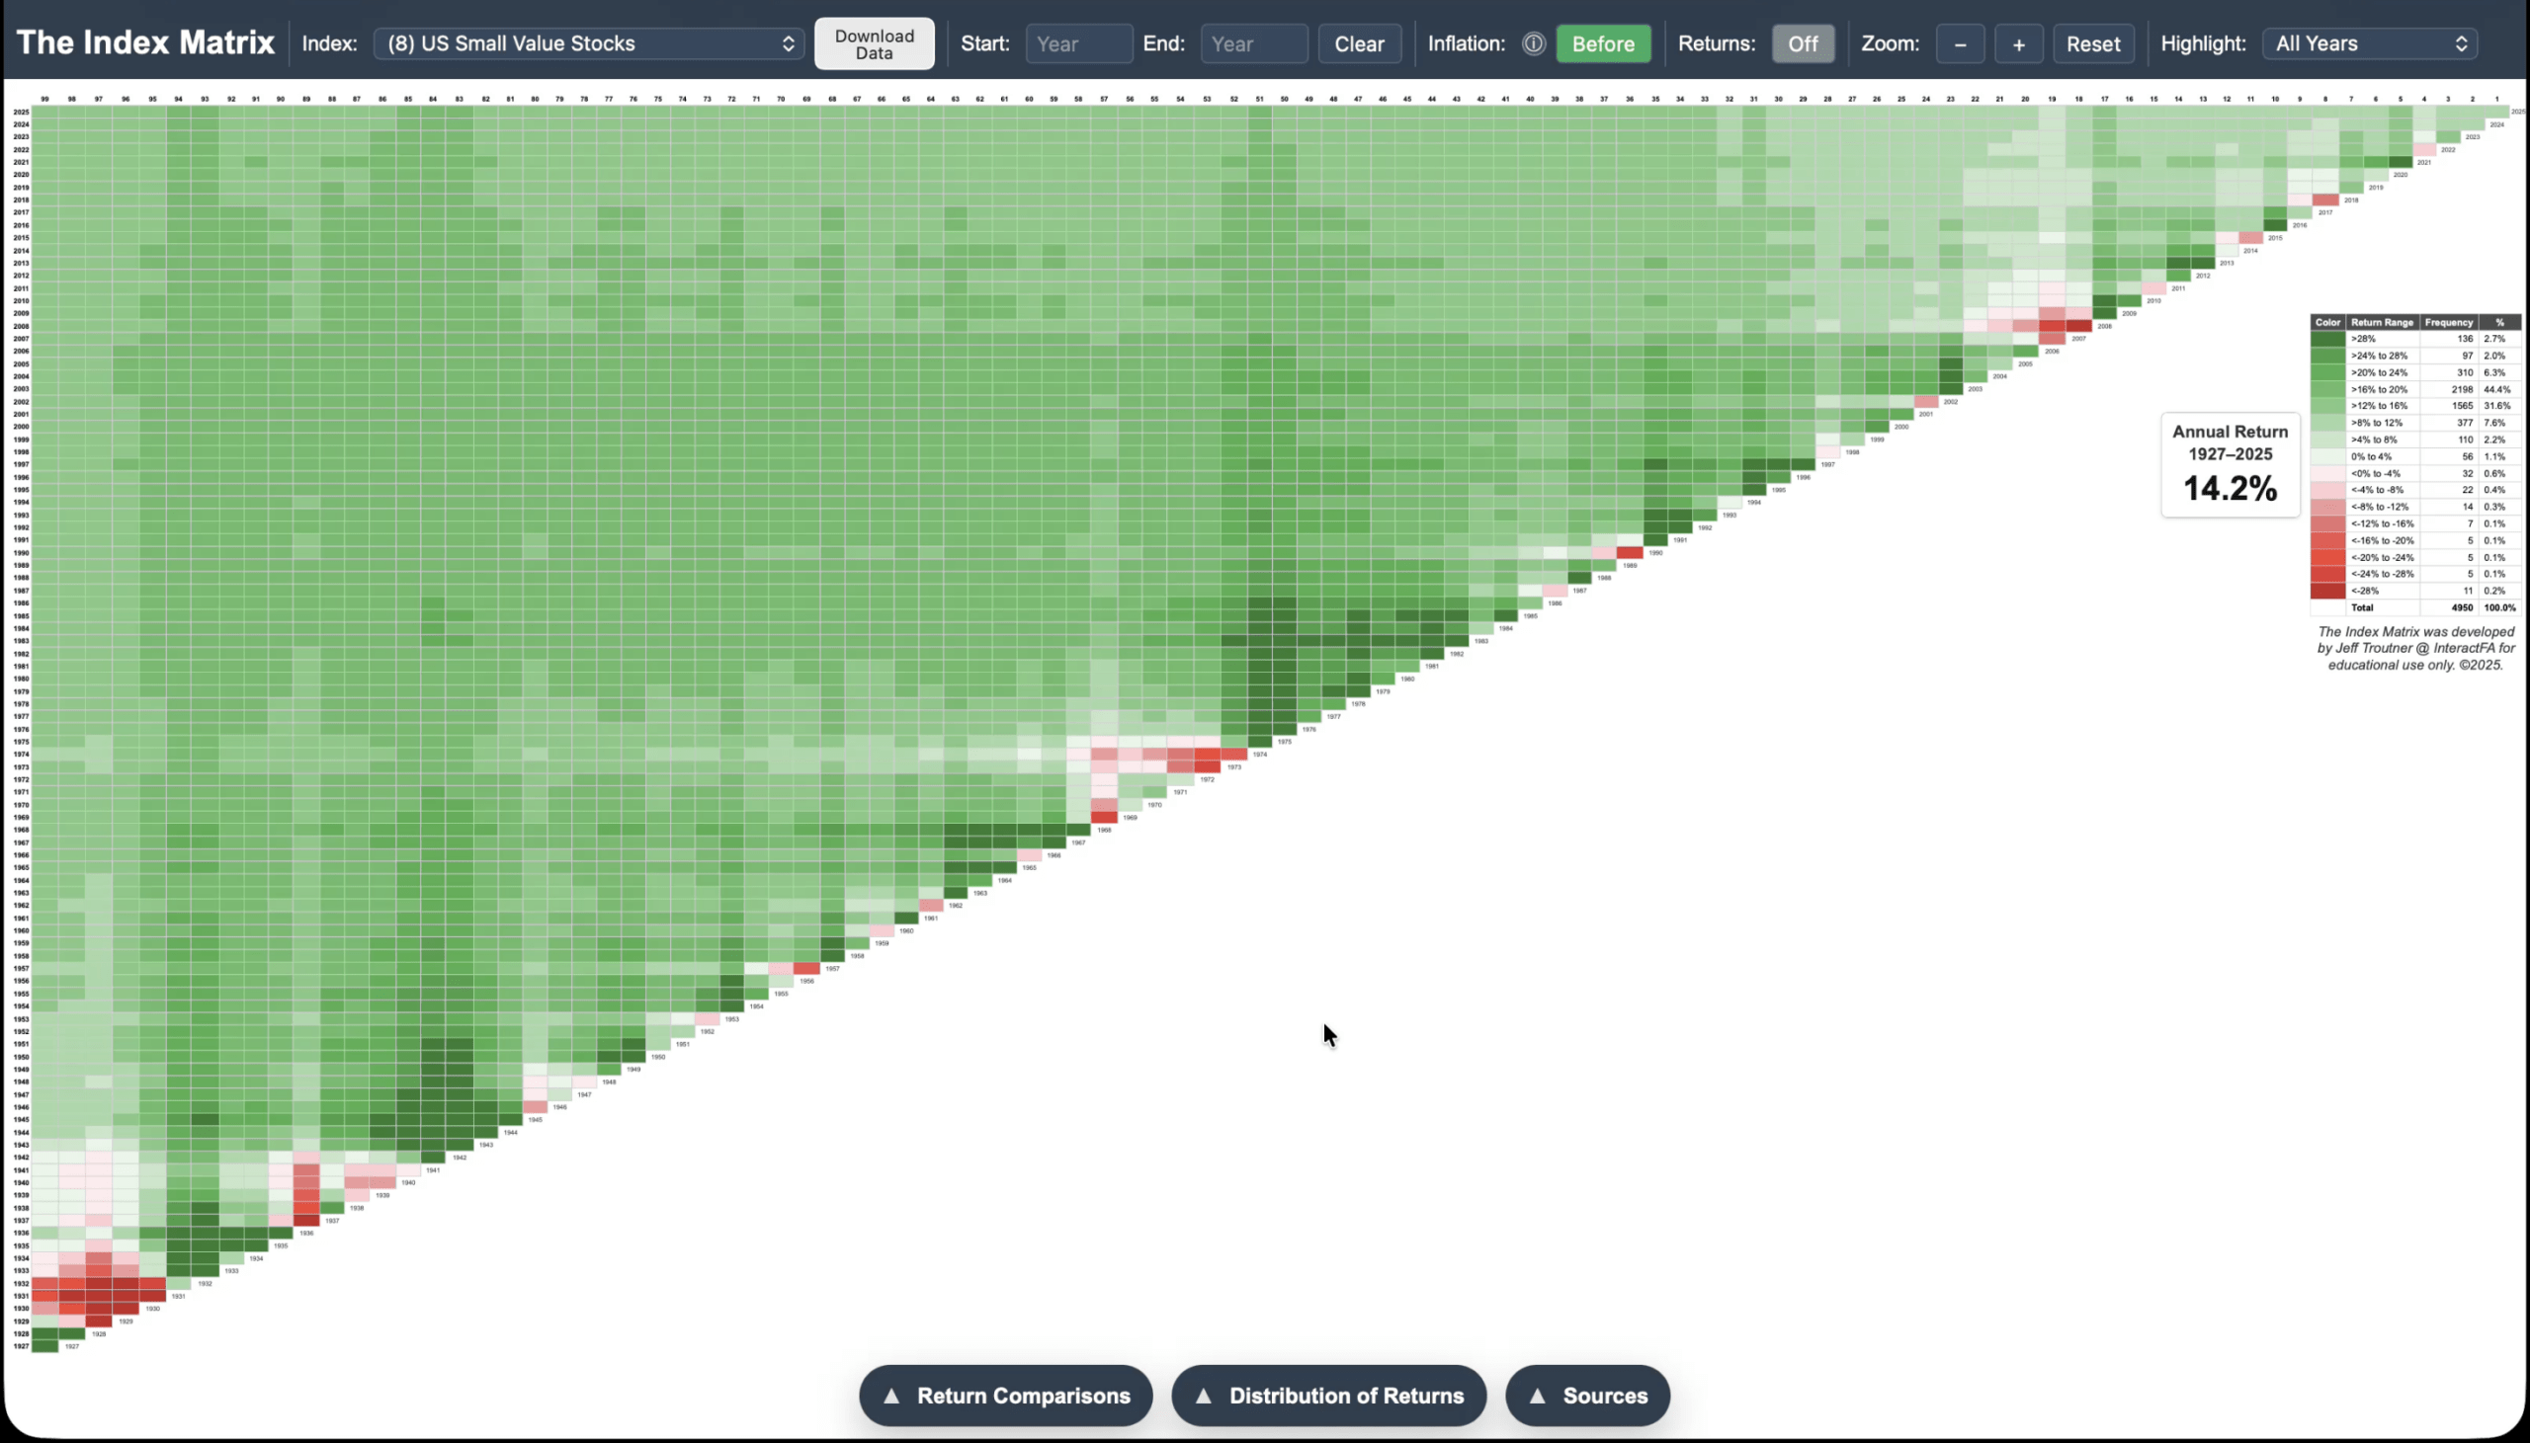Image resolution: width=2530 pixels, height=1443 pixels.
Task: Click the Index dropdown stepper arrows
Action: point(788,43)
